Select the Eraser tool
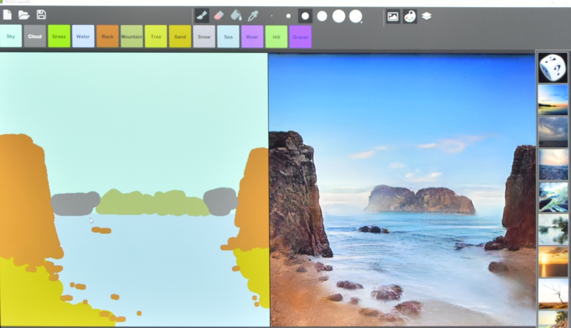The image size is (571, 328). click(219, 16)
